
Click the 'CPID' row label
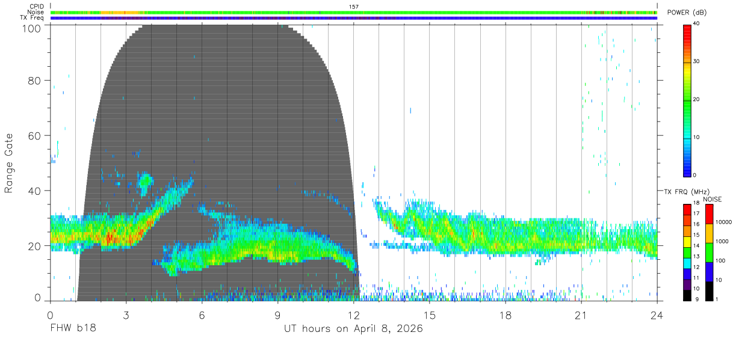tap(37, 7)
